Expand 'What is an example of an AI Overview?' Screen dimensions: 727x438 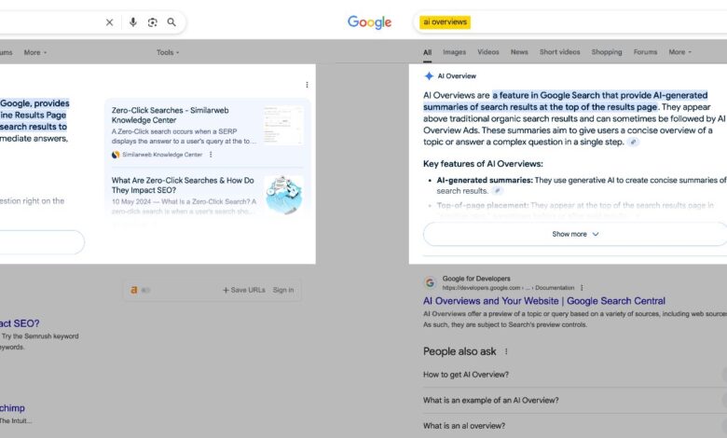pyautogui.click(x=575, y=400)
